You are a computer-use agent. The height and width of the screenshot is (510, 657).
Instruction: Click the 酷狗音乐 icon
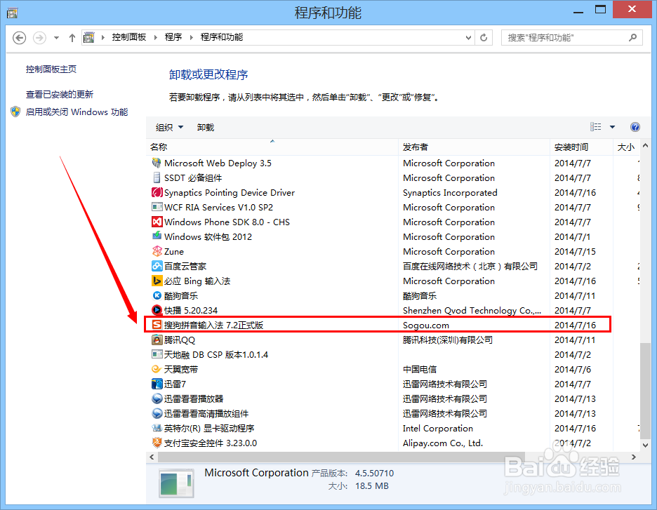[x=157, y=295]
